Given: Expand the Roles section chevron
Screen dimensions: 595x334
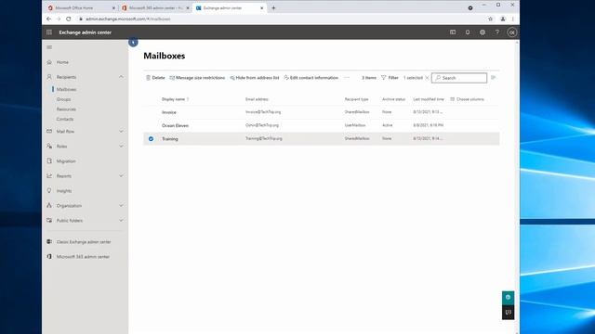Looking at the screenshot, I should tap(121, 147).
